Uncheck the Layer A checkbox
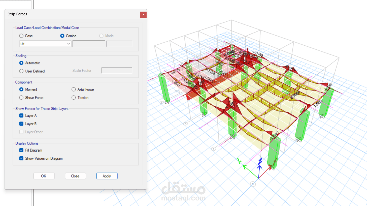 21,115
